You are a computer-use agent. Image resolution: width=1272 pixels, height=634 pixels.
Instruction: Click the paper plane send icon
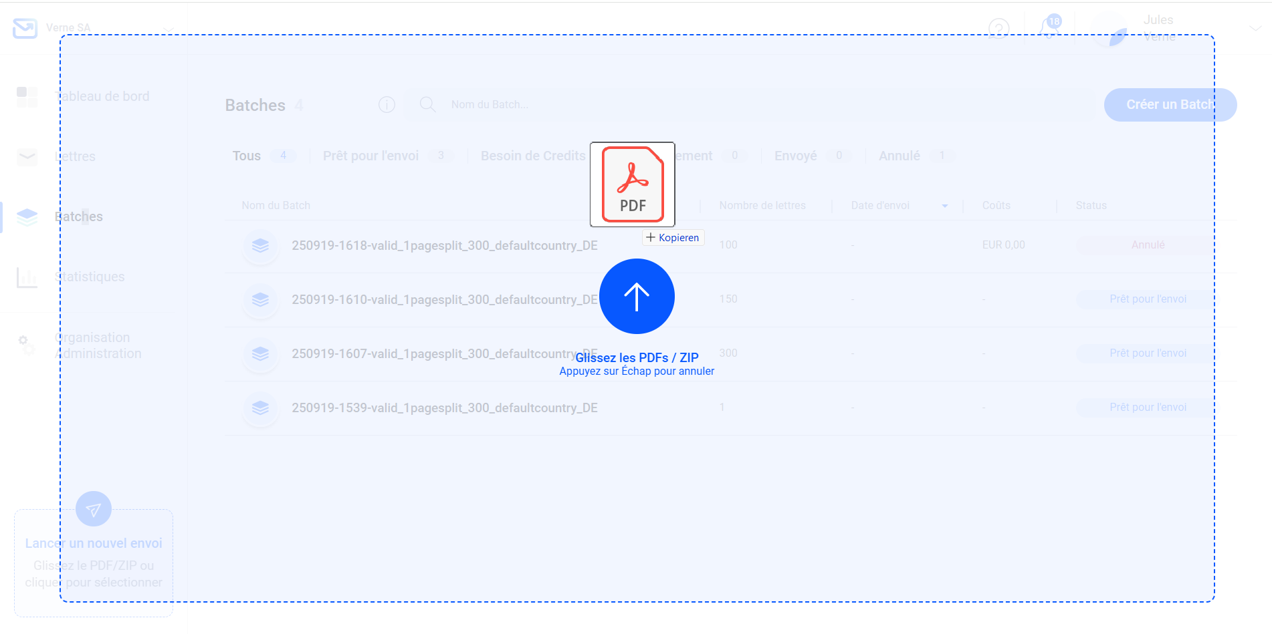(94, 510)
